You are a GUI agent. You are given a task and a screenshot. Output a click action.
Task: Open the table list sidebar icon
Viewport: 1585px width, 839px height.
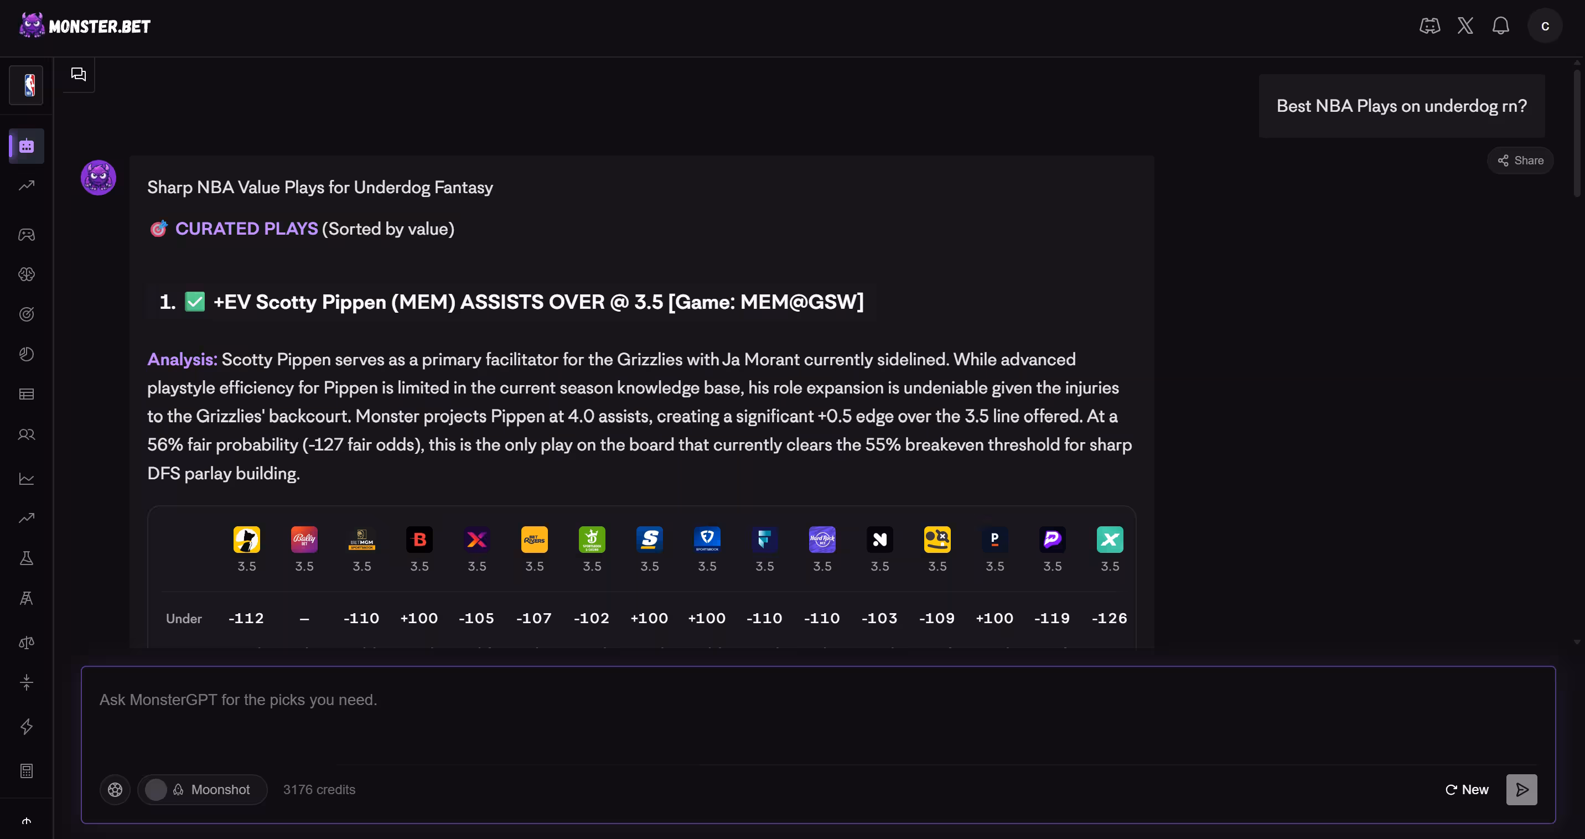click(x=27, y=394)
